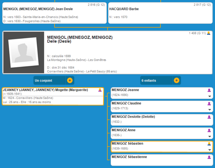Click blue person icon for Sébastien
The image size is (215, 168).
(x=209, y=144)
